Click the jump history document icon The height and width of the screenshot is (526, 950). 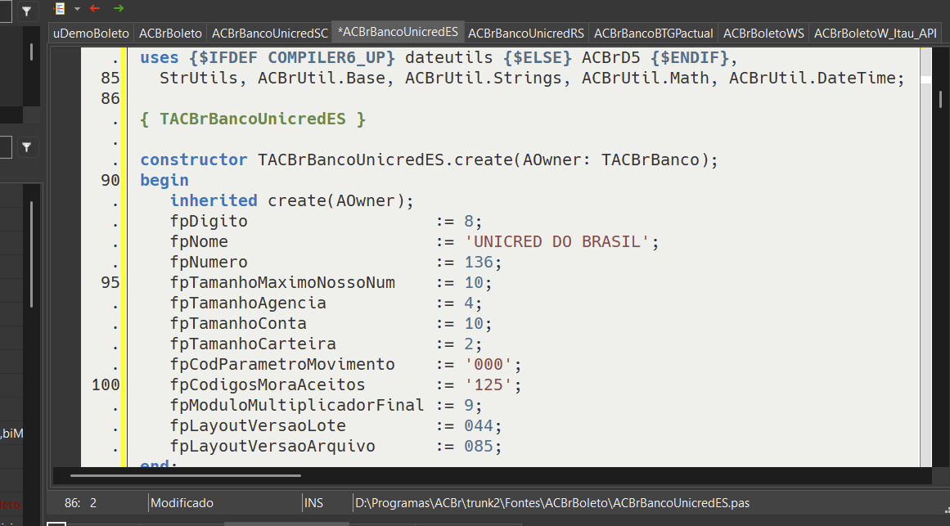pos(60,8)
